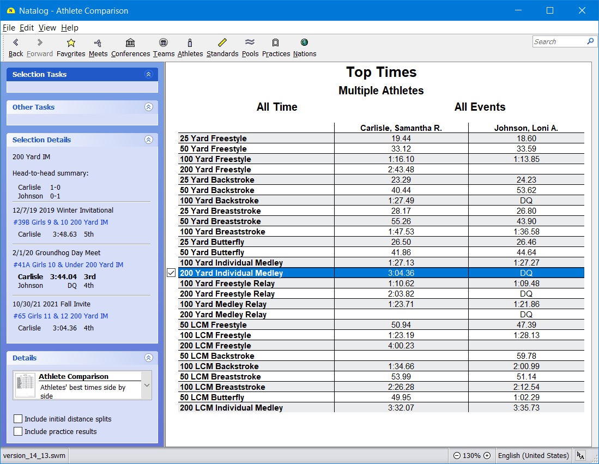Collapse the Selection Tasks panel
This screenshot has width=599, height=464.
tap(148, 75)
